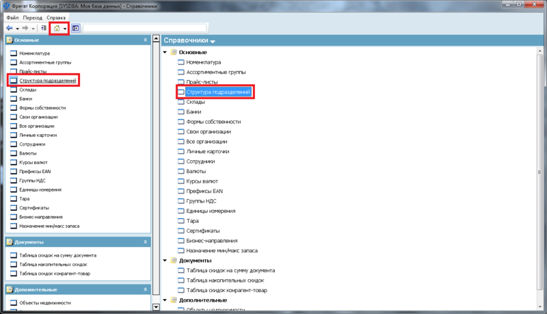547x314 pixels.
Task: Open Структура подразделений link in the sidebar
Action: coord(47,81)
